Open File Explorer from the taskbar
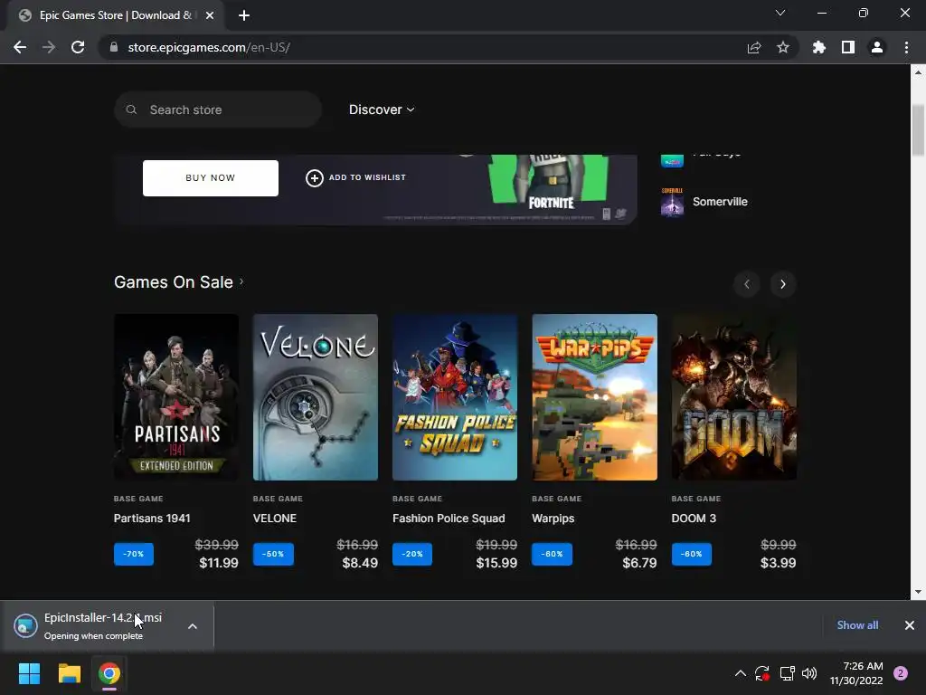The image size is (926, 695). pos(69,673)
